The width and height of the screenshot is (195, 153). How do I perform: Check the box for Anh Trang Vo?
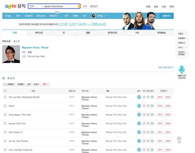5,132
